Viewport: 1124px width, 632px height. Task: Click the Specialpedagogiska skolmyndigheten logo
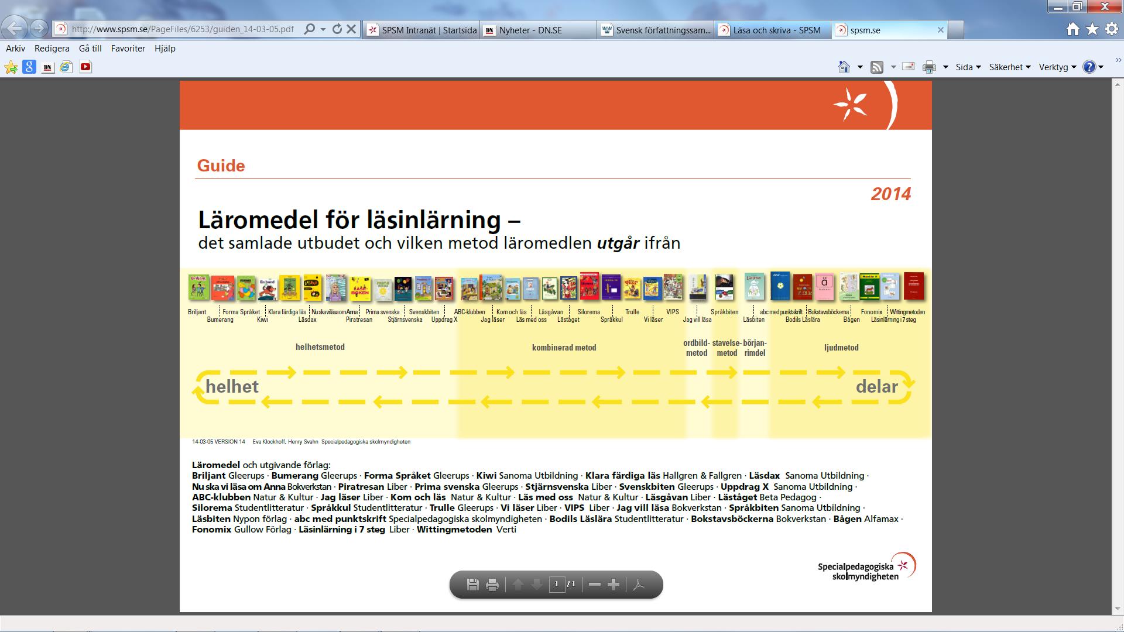pyautogui.click(x=867, y=567)
